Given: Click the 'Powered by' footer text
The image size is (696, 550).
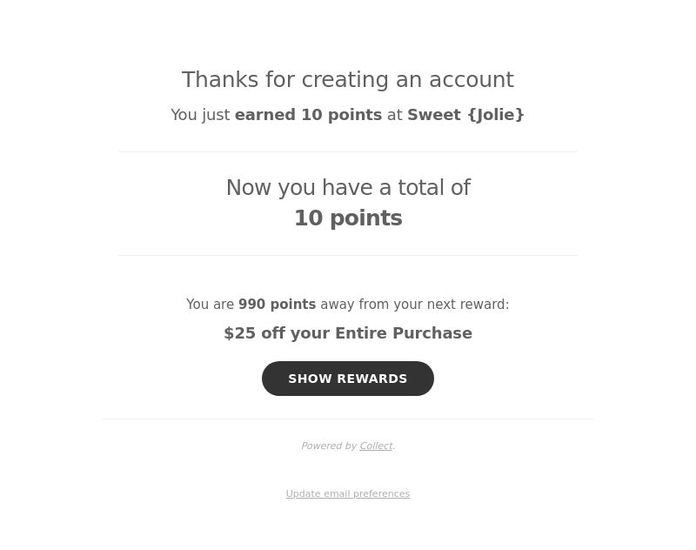Looking at the screenshot, I should [329, 446].
